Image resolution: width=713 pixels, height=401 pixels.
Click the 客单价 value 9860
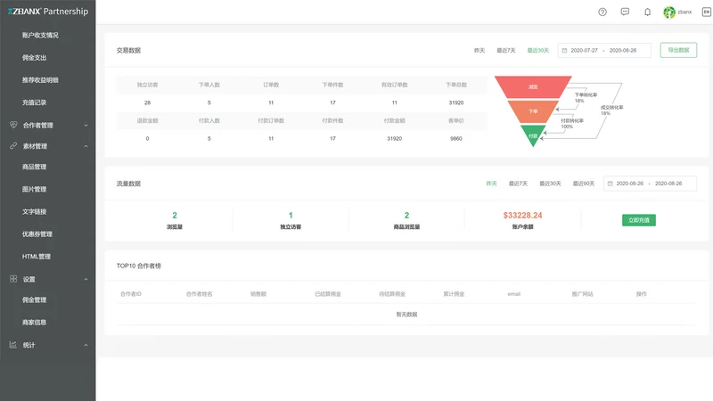[x=456, y=139]
